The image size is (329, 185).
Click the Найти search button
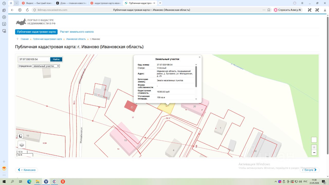tap(56, 59)
